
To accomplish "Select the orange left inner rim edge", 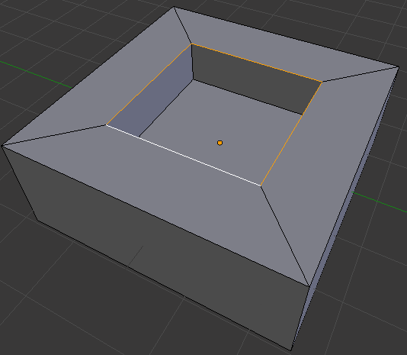I will 149,85.
